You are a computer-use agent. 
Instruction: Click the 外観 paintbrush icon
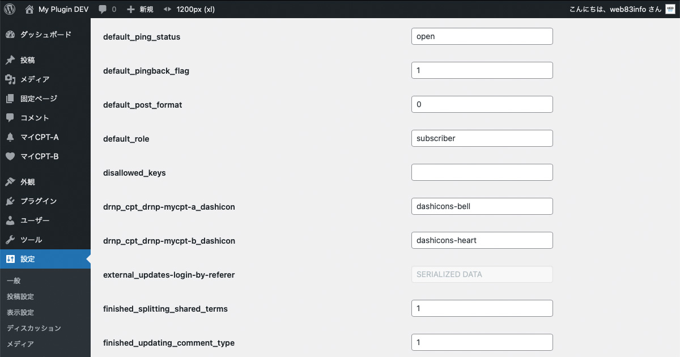coord(10,182)
